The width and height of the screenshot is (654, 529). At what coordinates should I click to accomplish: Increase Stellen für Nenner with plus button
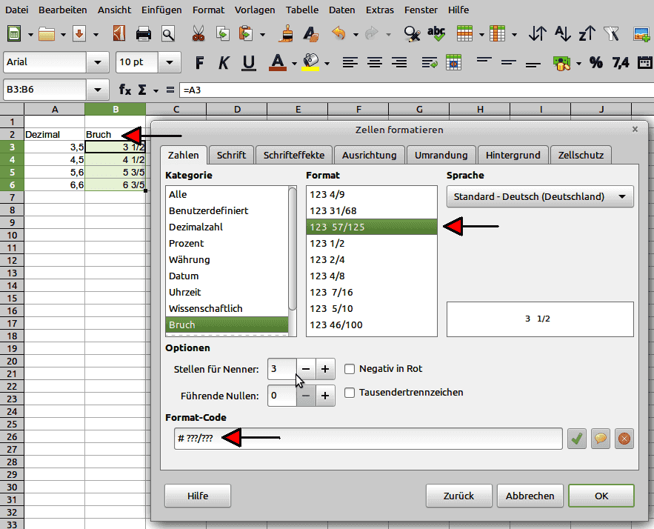(x=326, y=368)
